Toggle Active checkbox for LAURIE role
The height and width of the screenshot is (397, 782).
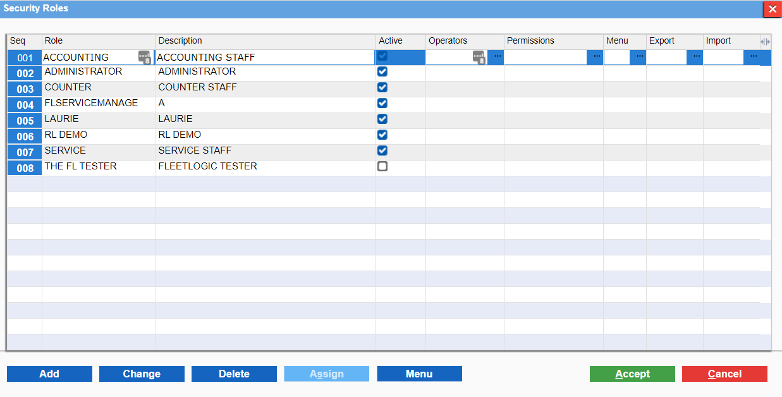[x=382, y=119]
